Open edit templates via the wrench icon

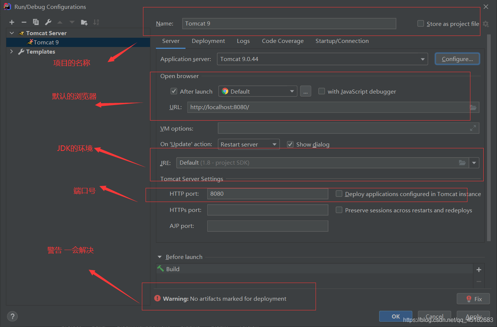point(48,22)
